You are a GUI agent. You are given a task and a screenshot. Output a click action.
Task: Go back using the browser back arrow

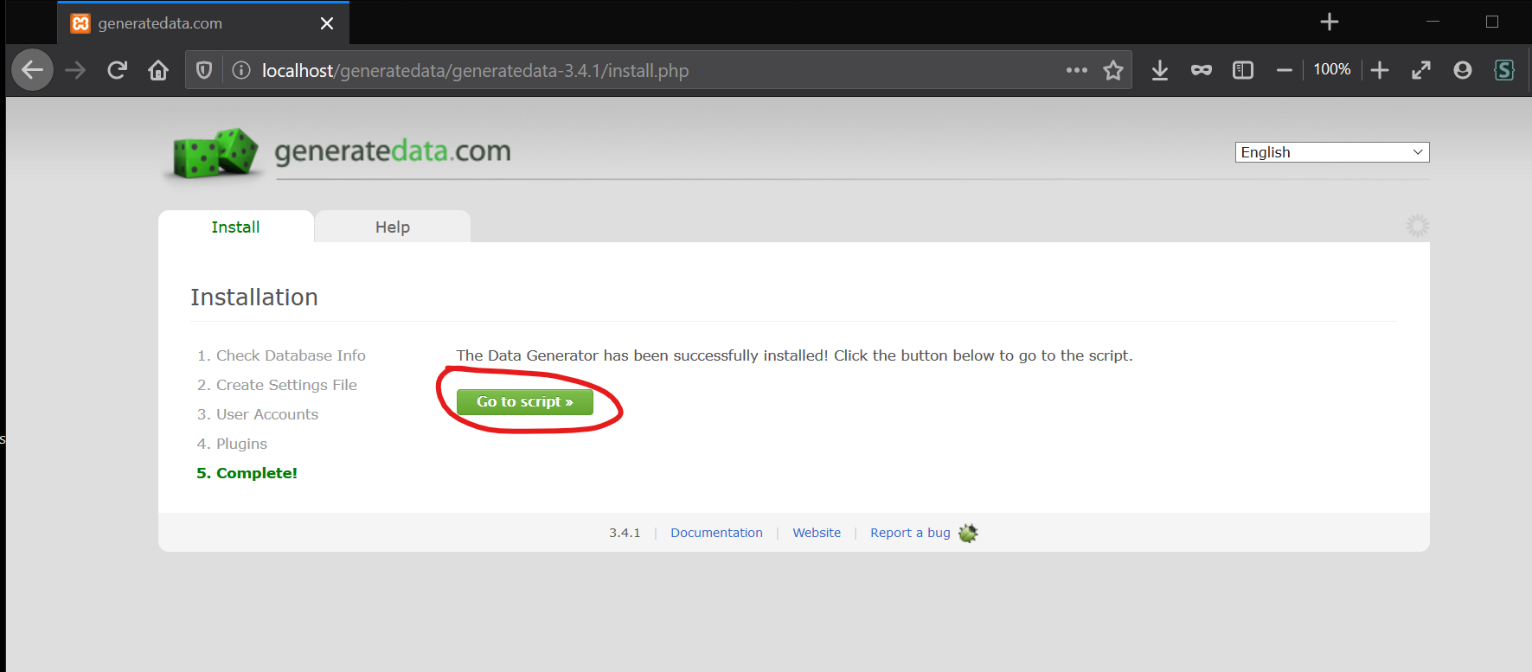[33, 70]
